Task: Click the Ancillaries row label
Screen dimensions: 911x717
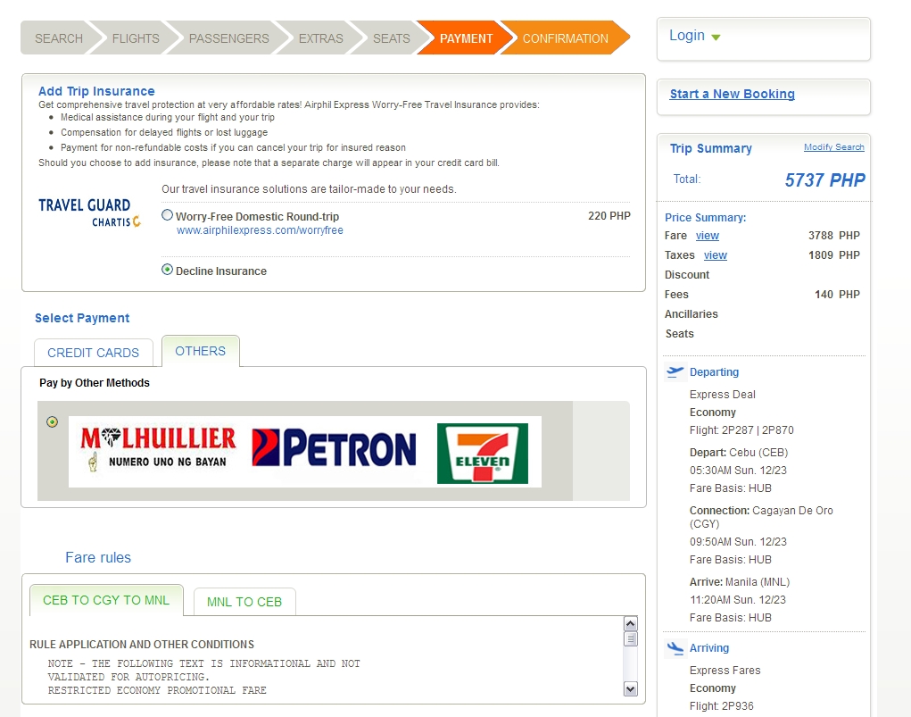Action: pos(692,314)
